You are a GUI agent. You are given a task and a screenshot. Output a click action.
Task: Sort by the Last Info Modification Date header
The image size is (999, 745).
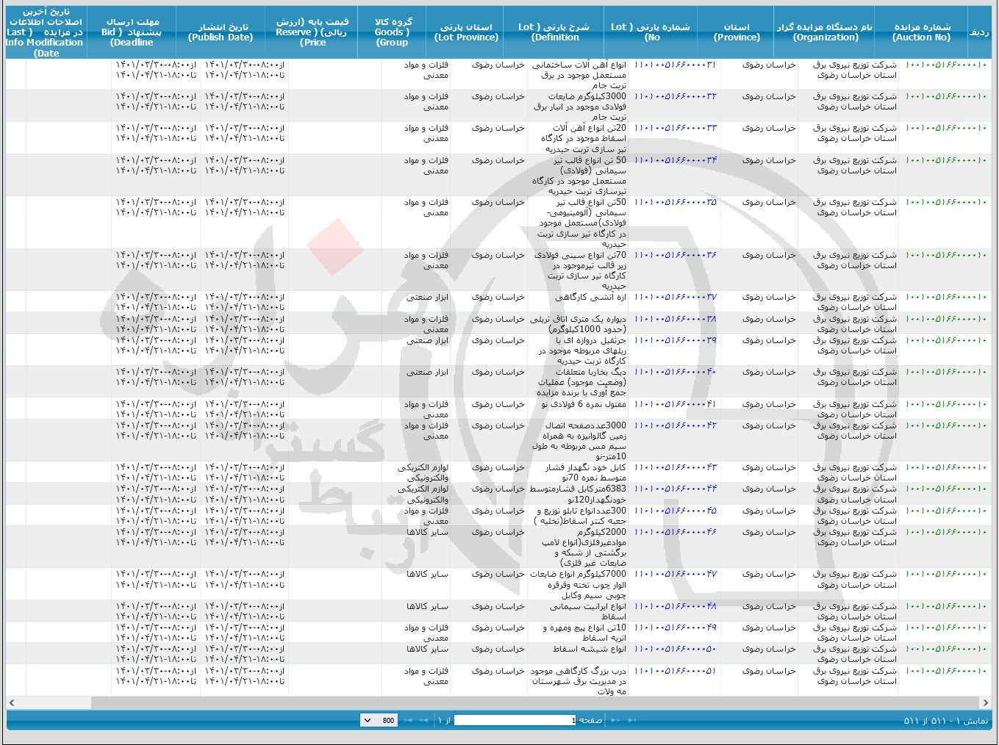[46, 32]
